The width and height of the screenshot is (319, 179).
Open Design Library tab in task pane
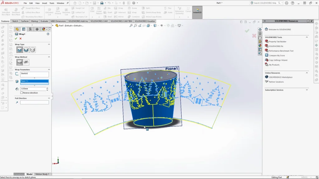(260, 34)
